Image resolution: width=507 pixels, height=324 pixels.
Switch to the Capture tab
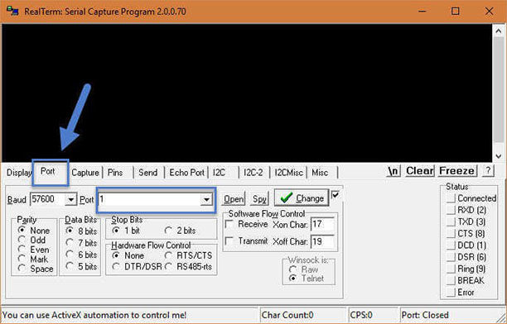(85, 173)
